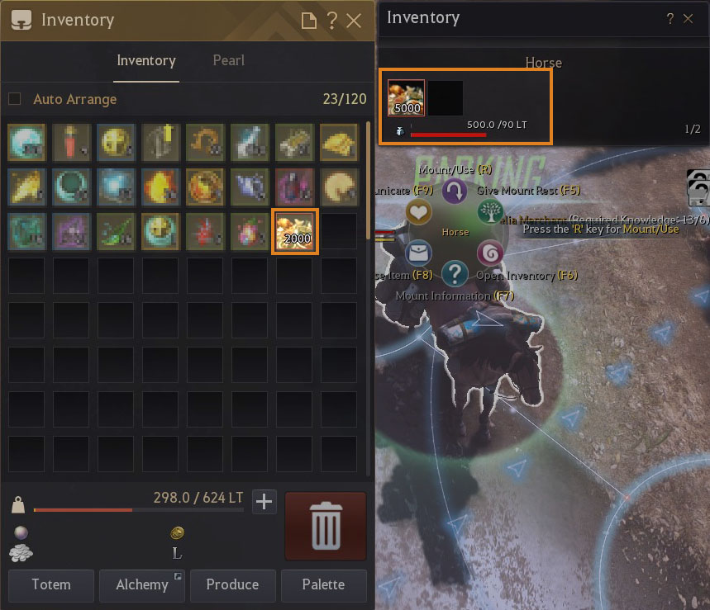Click the Alchemy button

[142, 585]
